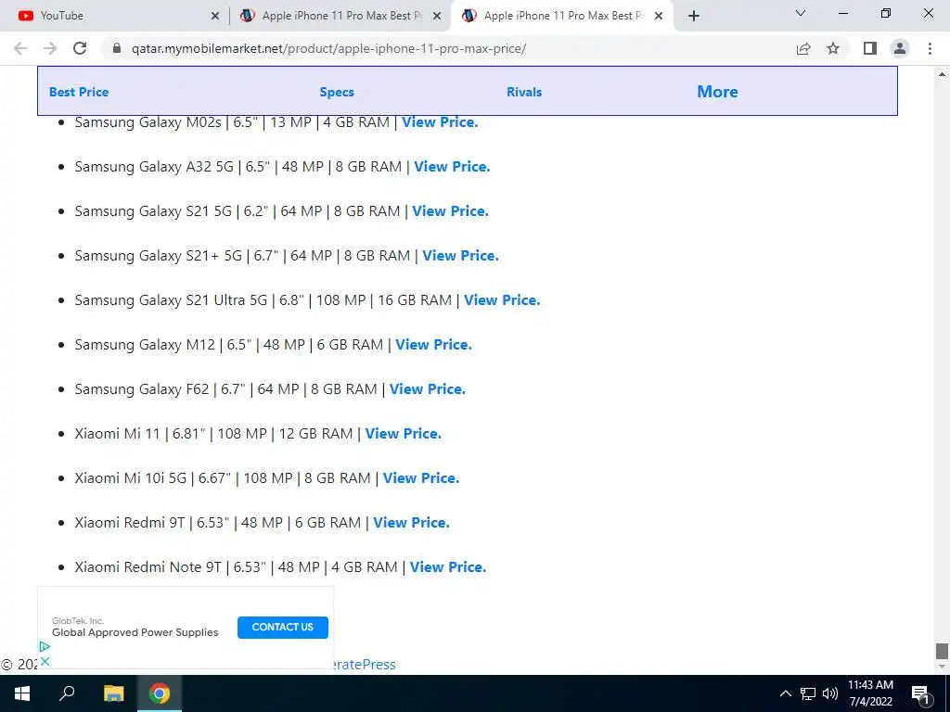Click the scrollbar up arrow
Viewport: 950px width, 712px height.
pyautogui.click(x=942, y=74)
